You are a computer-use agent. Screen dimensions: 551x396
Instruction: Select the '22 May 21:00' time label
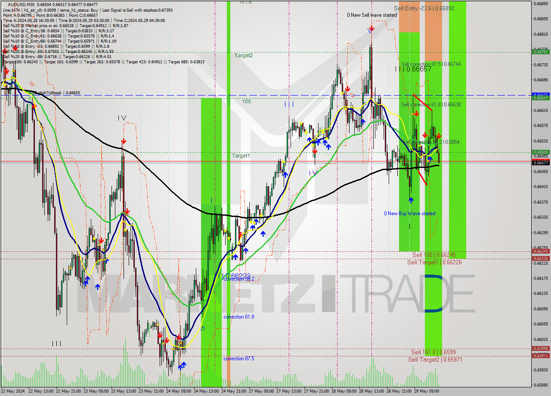point(69,391)
